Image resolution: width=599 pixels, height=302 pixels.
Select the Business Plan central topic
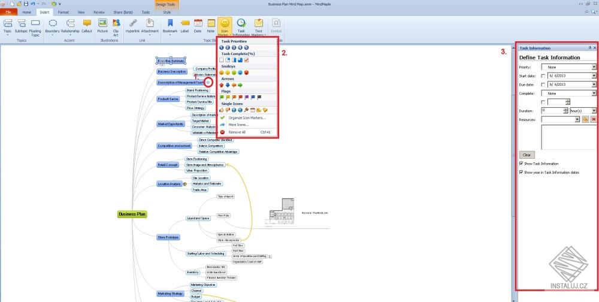point(132,214)
